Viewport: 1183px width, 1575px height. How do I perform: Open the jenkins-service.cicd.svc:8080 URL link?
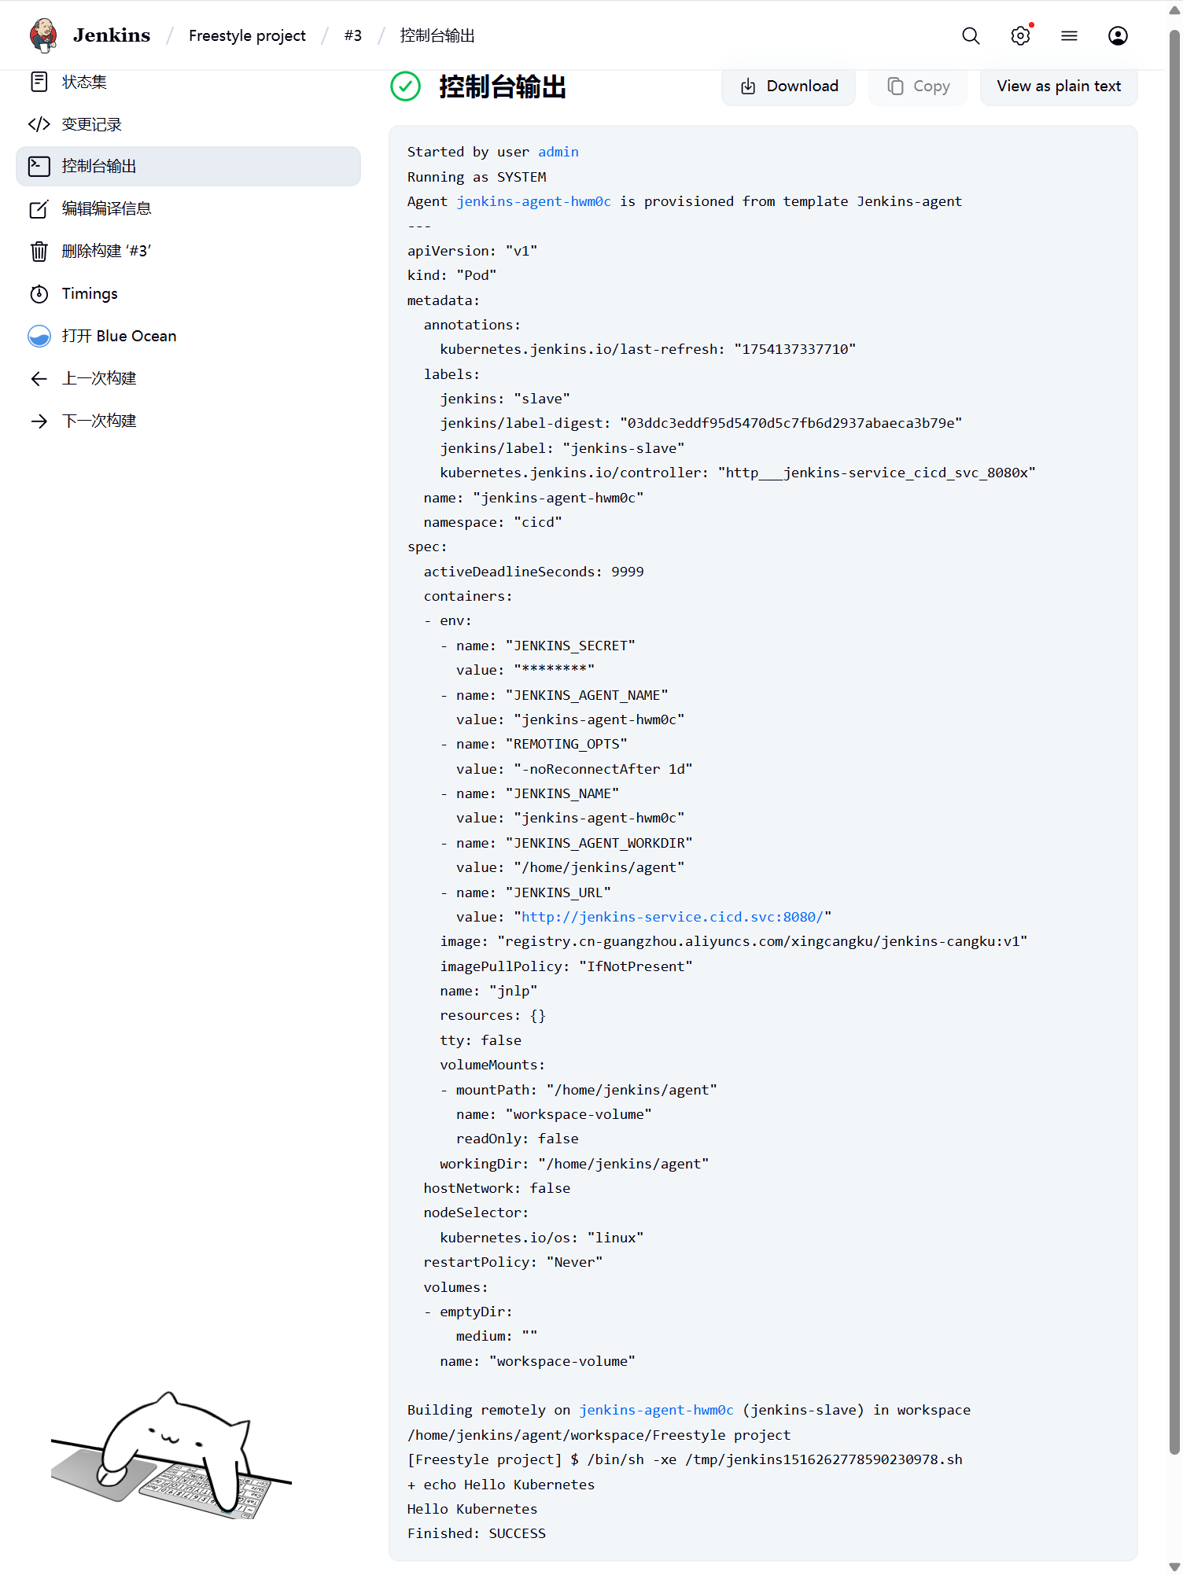coord(673,917)
